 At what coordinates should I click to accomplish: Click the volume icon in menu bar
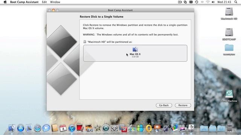point(213,2)
